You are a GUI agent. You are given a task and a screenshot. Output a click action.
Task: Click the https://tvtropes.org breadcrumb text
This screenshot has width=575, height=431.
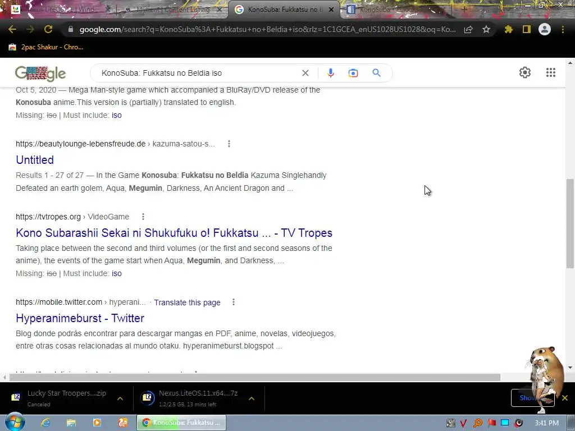pyautogui.click(x=48, y=217)
